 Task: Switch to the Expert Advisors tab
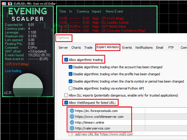(107, 48)
